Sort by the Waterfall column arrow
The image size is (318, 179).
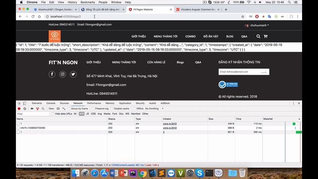[x=299, y=119]
